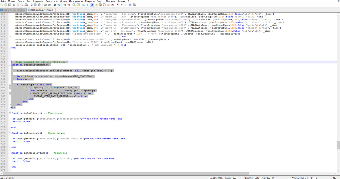Screen dimensions: 340x179
Task: Zoom out using the toolbar magnifier
Action: pyautogui.click(x=69, y=5)
